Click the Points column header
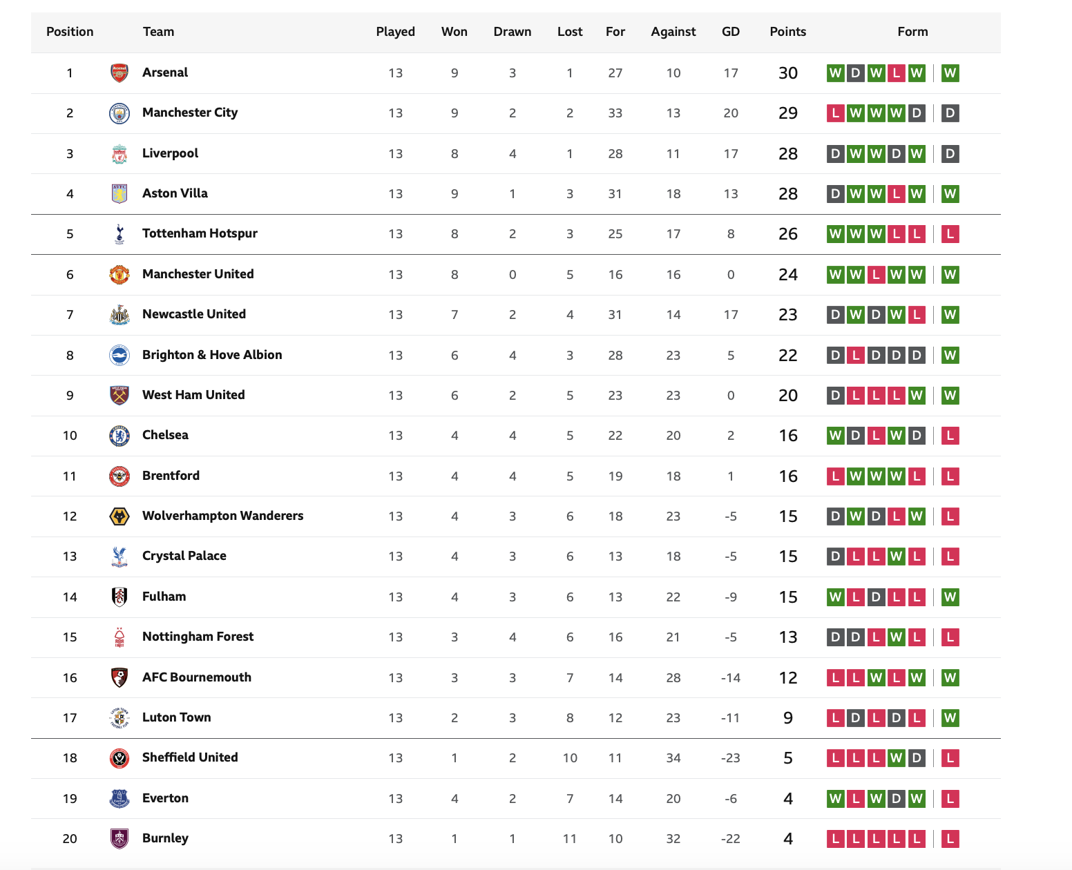The width and height of the screenshot is (1072, 870). [788, 32]
